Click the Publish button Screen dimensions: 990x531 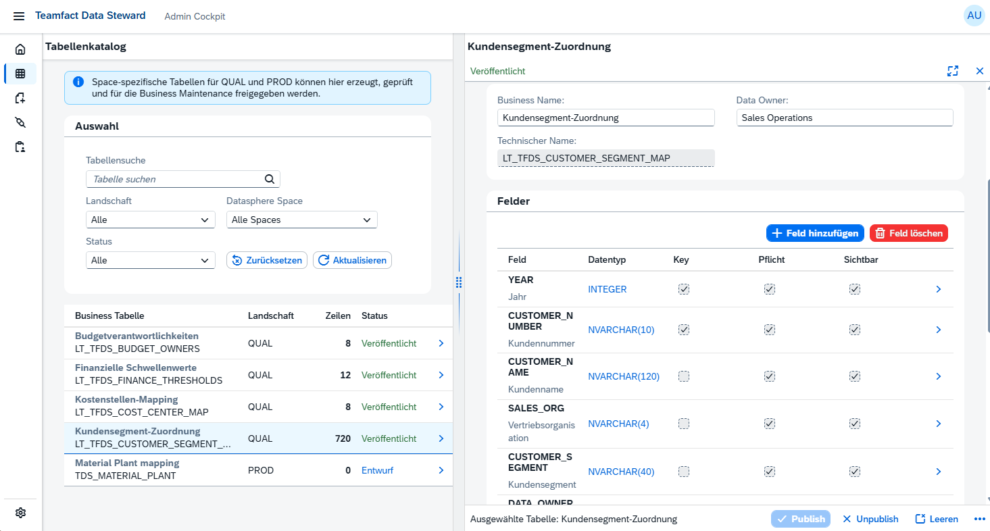click(801, 519)
